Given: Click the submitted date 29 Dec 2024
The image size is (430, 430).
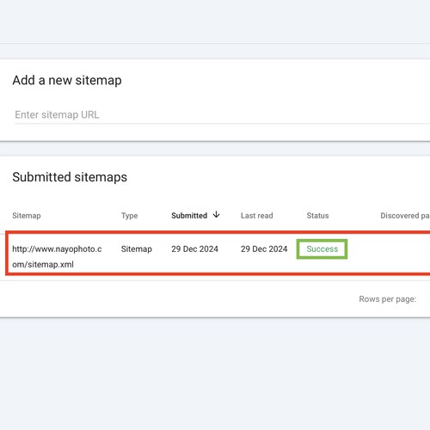Looking at the screenshot, I should point(194,249).
